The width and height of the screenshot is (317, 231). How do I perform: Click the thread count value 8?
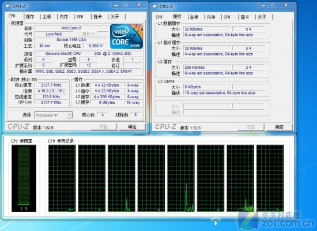135,115
